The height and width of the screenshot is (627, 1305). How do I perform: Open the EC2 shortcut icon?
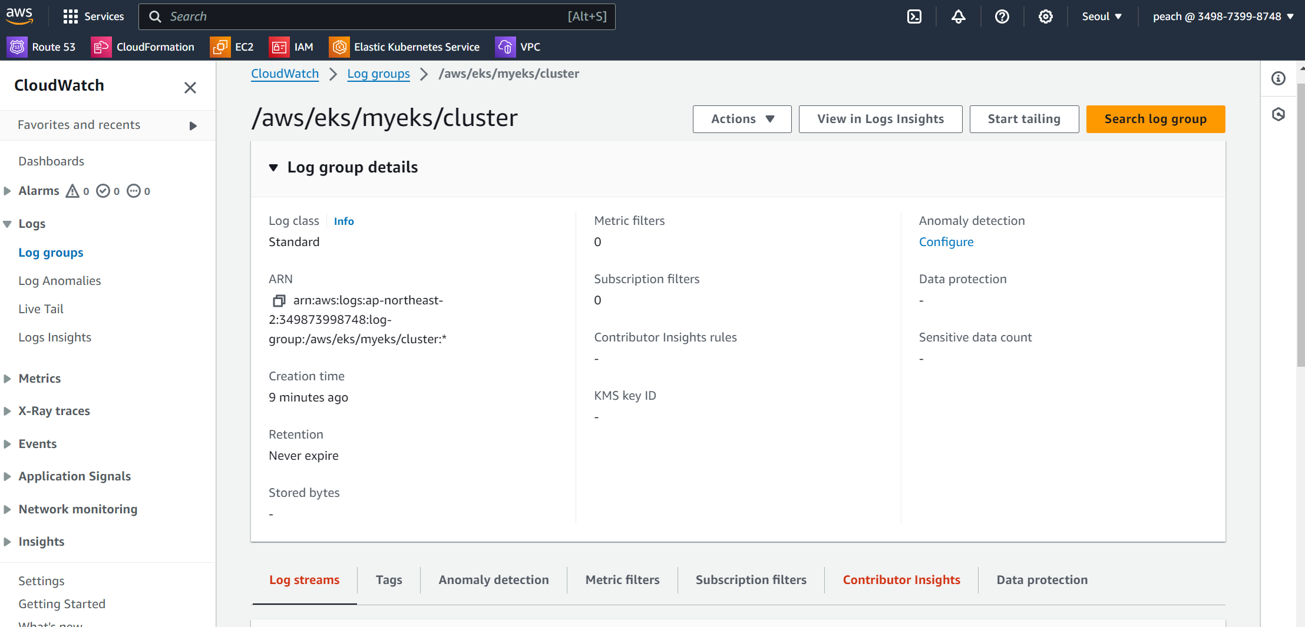(x=220, y=47)
